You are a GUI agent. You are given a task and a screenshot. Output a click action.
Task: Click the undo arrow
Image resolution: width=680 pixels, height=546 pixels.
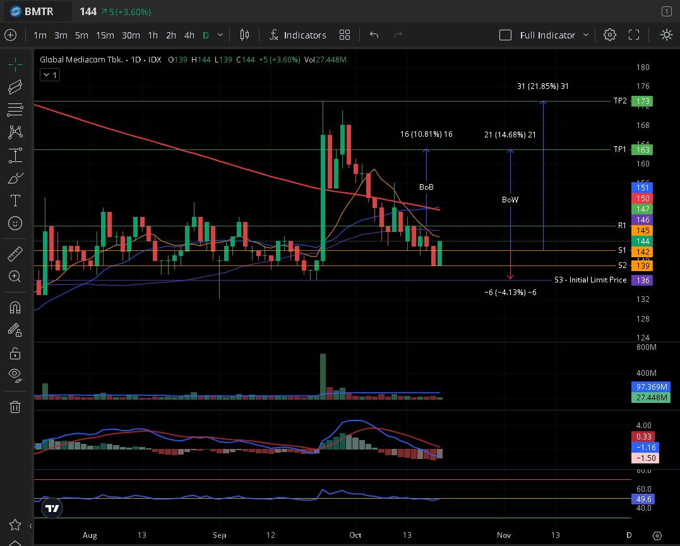(374, 35)
